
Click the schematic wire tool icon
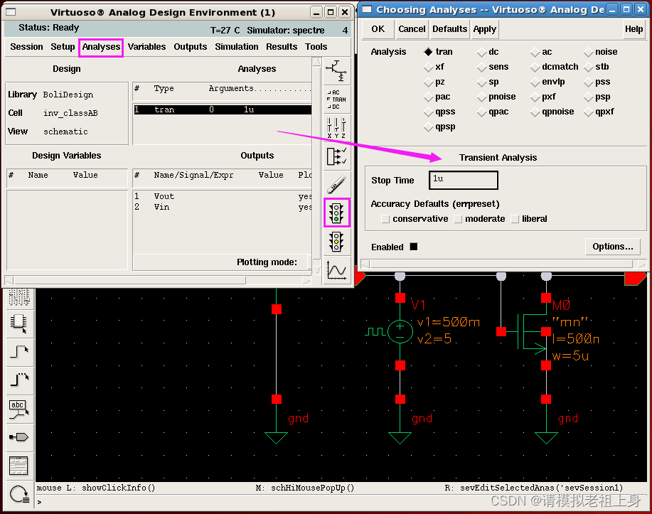point(19,352)
